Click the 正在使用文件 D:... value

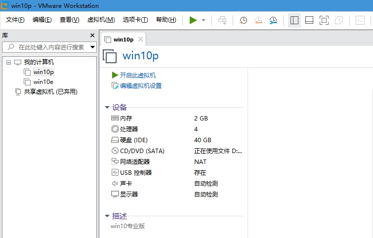pos(218,151)
